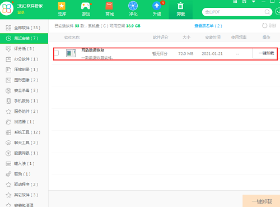Image resolution: width=280 pixels, height=207 pixels.
Task: Click the 互盾数据恢复 program icon
Action: click(x=71, y=53)
